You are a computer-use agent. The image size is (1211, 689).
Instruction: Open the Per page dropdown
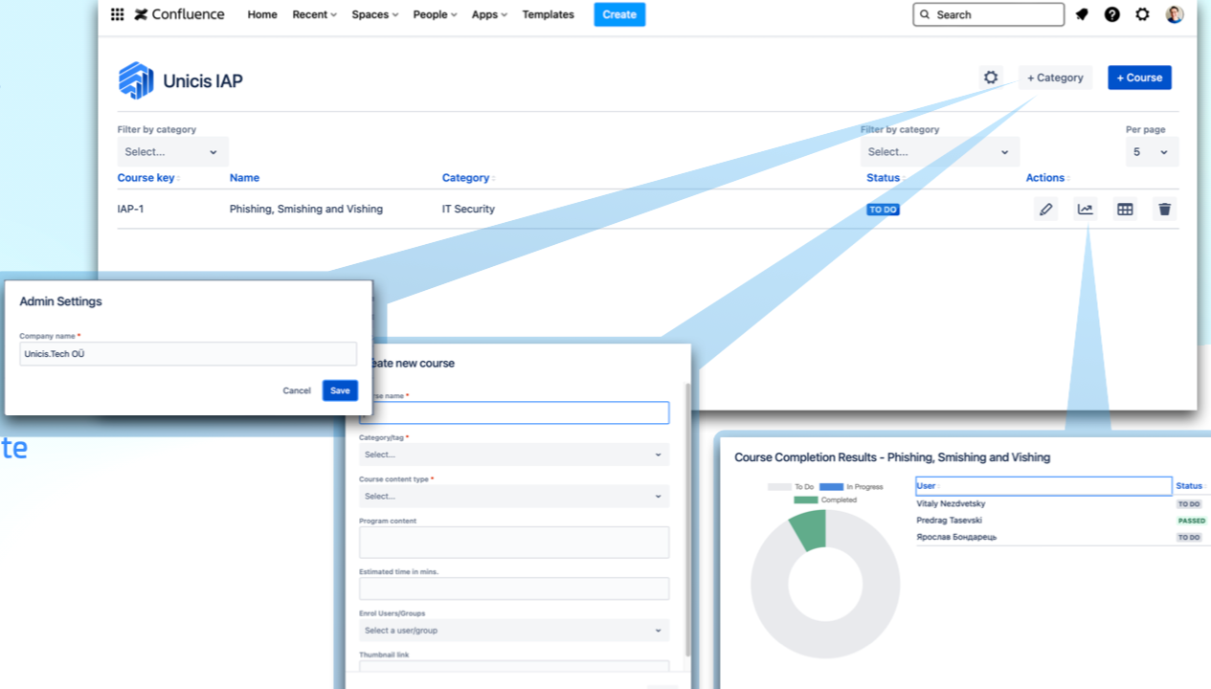click(x=1152, y=151)
